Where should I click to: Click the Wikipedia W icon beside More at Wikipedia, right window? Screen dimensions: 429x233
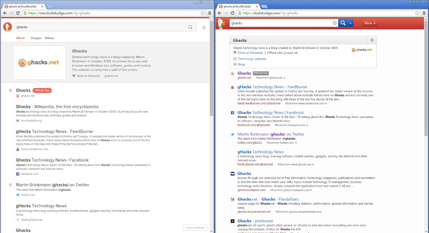tap(235, 53)
